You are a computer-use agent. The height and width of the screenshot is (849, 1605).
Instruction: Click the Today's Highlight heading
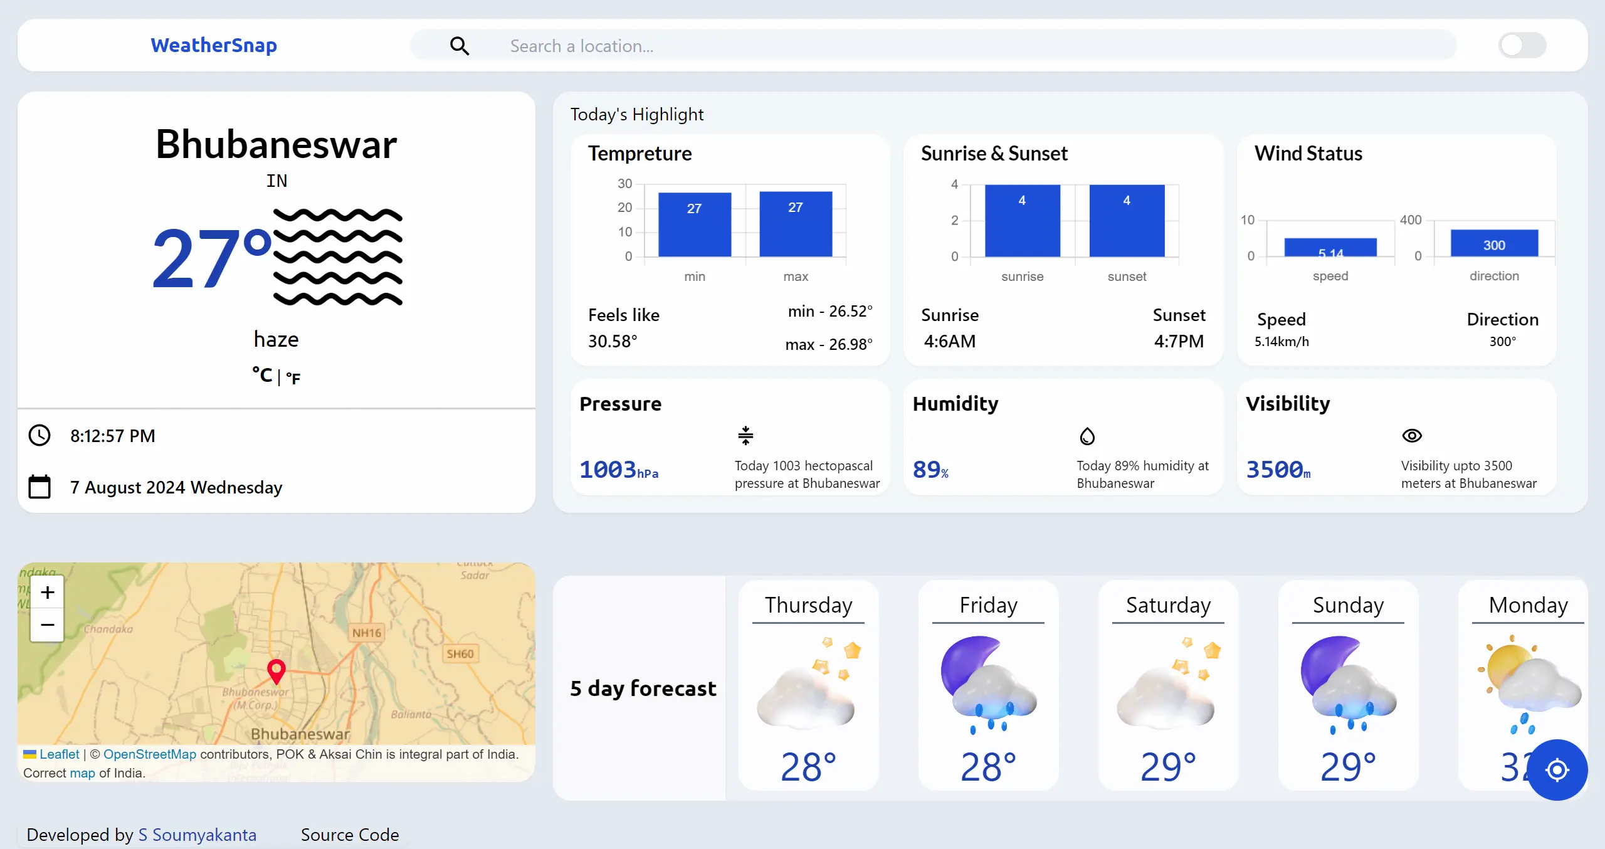637,114
